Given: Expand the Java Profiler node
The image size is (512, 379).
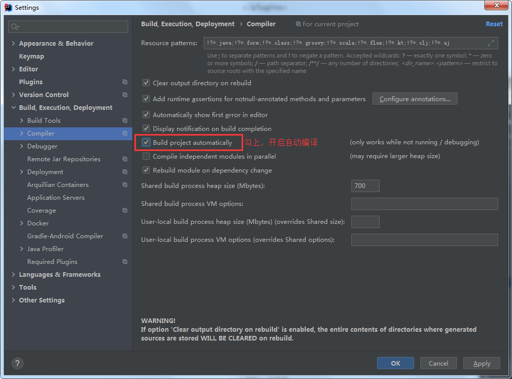Looking at the screenshot, I should pyautogui.click(x=22, y=249).
